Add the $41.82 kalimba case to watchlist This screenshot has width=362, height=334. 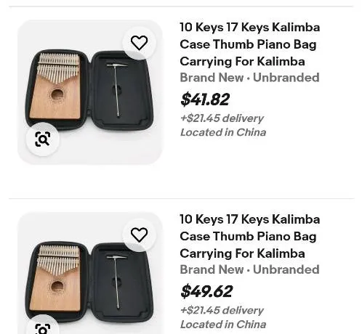point(139,43)
